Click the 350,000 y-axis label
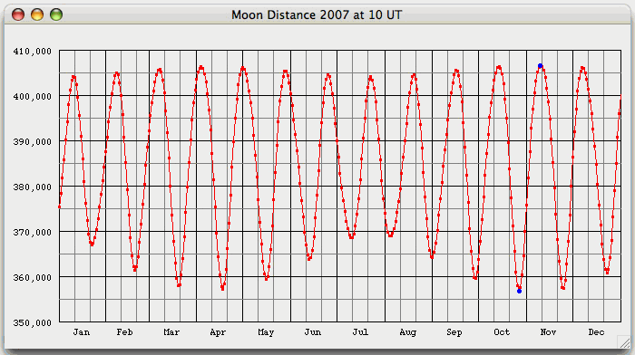This screenshot has height=355, width=635. (33, 323)
